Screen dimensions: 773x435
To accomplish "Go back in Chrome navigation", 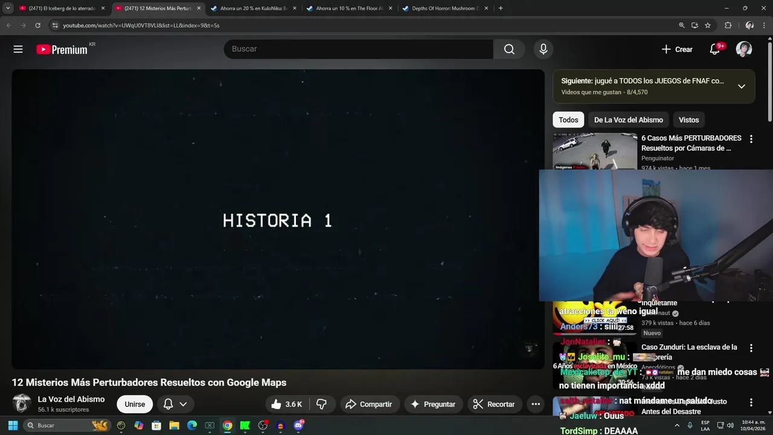I will [8, 25].
